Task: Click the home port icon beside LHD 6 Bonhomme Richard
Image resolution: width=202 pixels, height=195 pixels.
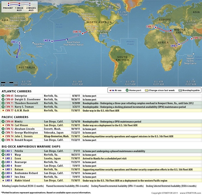Action: (3, 173)
